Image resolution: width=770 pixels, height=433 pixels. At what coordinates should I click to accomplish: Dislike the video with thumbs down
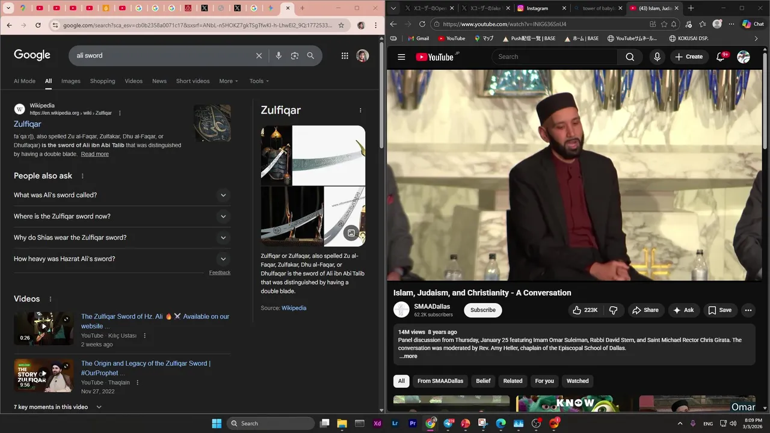click(x=614, y=310)
